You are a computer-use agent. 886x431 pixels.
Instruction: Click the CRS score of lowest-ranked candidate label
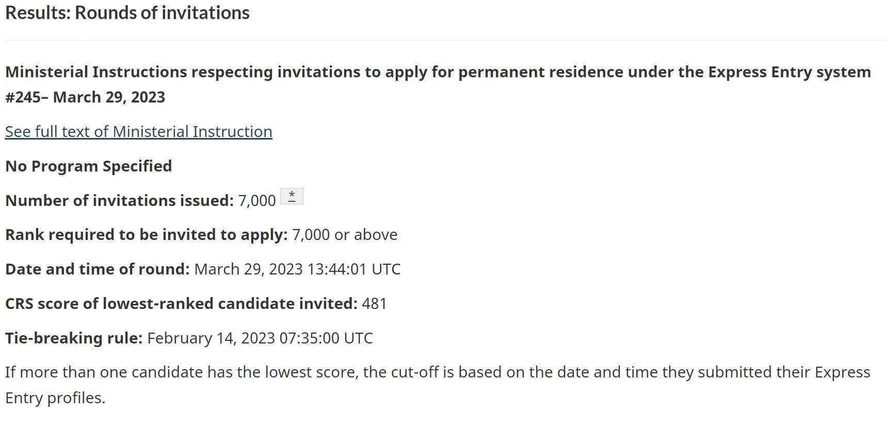point(181,304)
